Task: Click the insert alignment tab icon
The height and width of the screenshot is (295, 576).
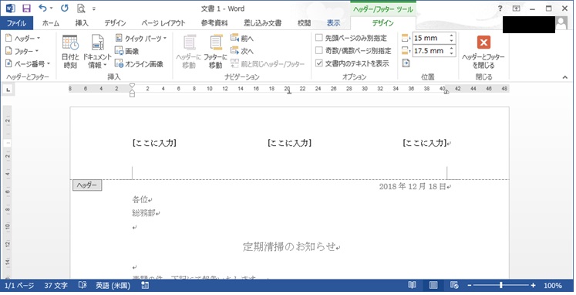Action: coord(406,63)
